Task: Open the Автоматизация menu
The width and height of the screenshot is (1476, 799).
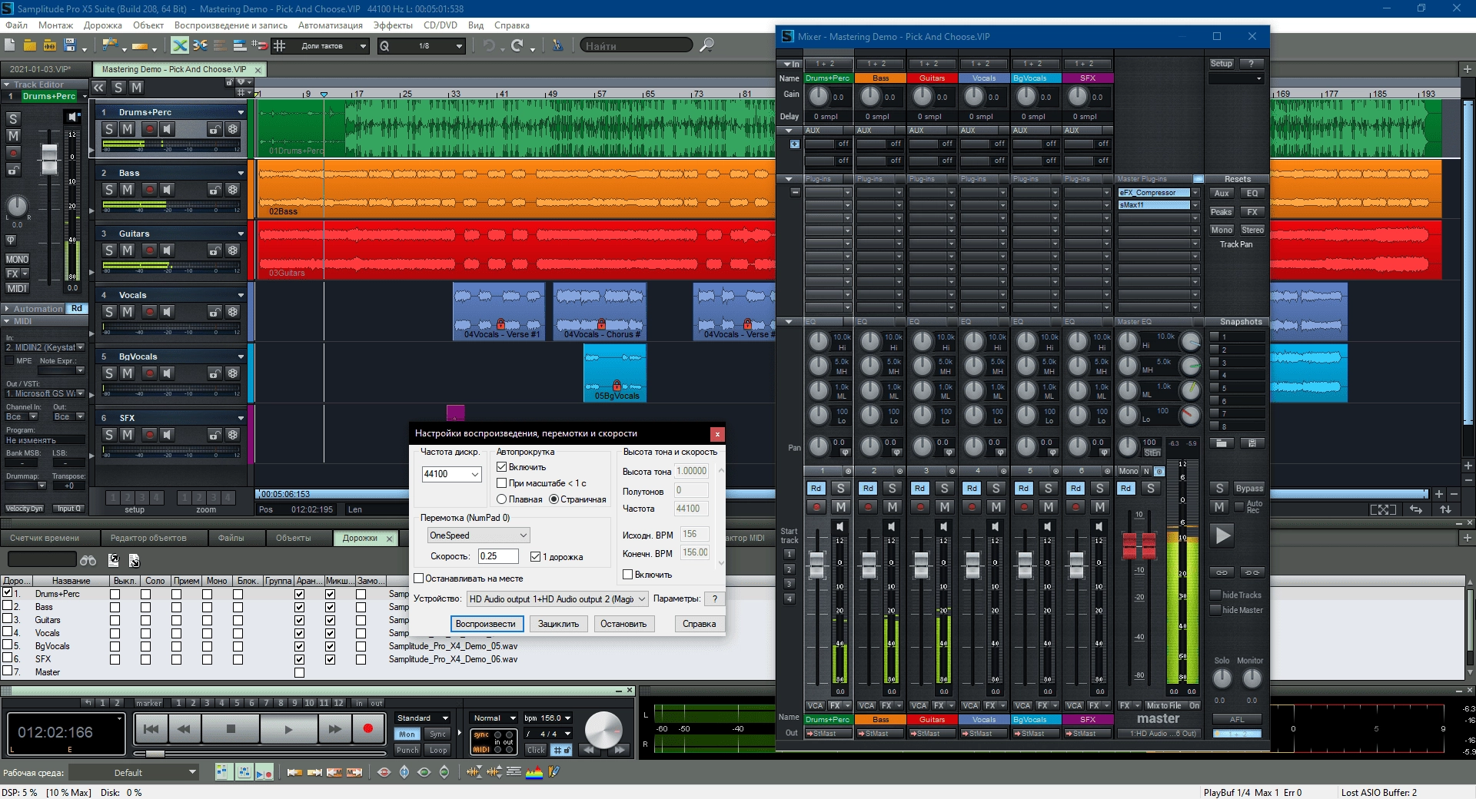Action: pos(330,25)
